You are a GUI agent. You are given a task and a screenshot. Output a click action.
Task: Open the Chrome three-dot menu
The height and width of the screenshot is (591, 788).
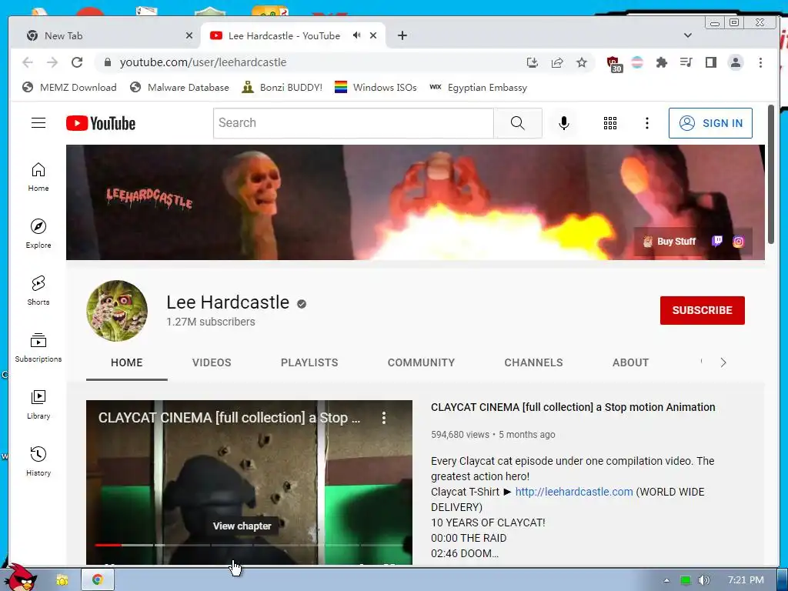point(760,62)
